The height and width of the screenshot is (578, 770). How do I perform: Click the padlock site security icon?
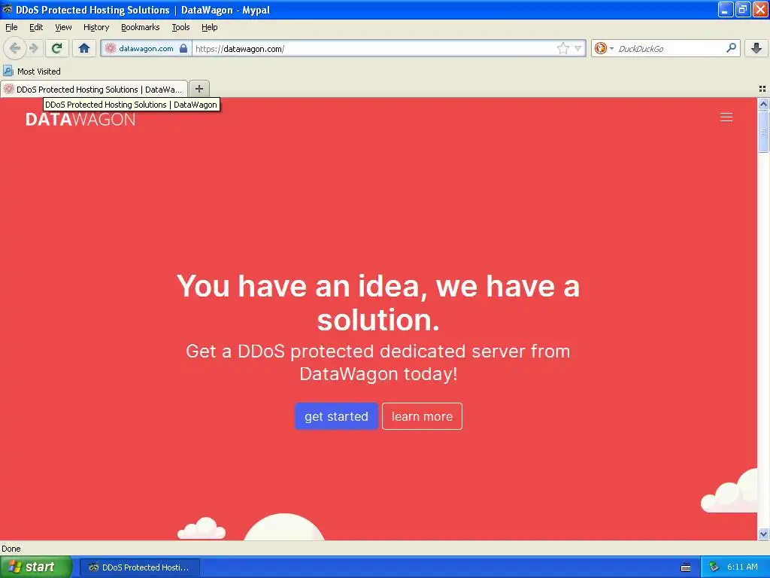(x=183, y=48)
